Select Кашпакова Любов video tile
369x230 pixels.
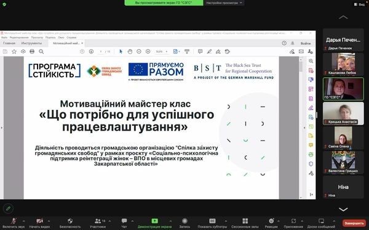[x=343, y=64]
